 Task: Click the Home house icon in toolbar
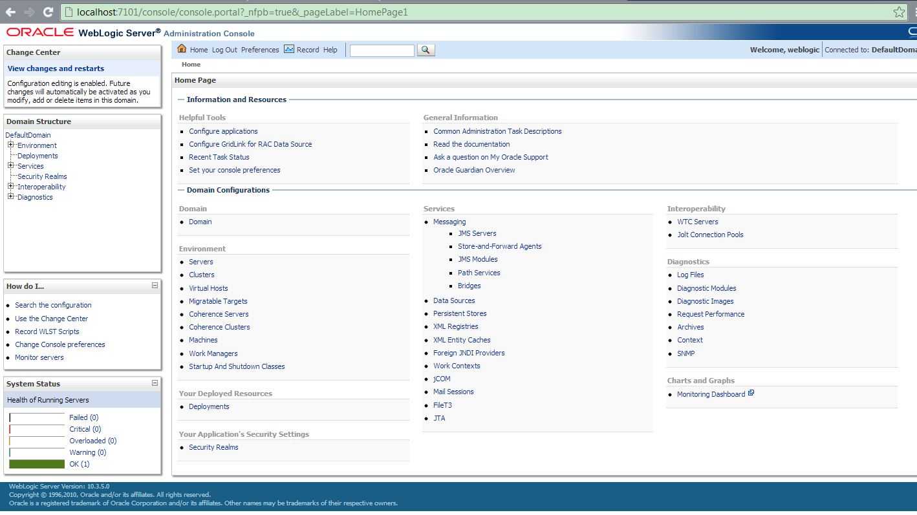tap(182, 49)
